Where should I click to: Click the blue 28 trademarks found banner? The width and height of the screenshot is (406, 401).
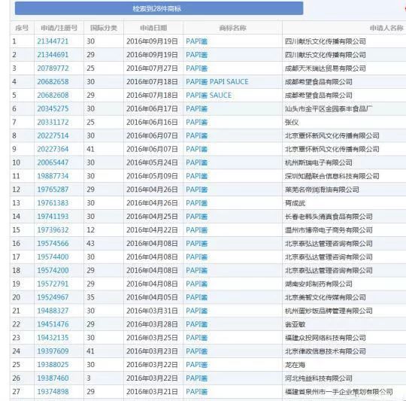(159, 8)
